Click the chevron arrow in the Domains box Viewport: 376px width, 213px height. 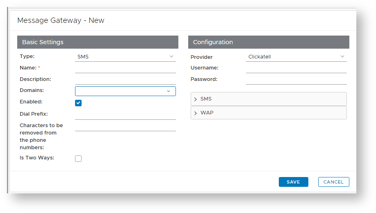168,91
